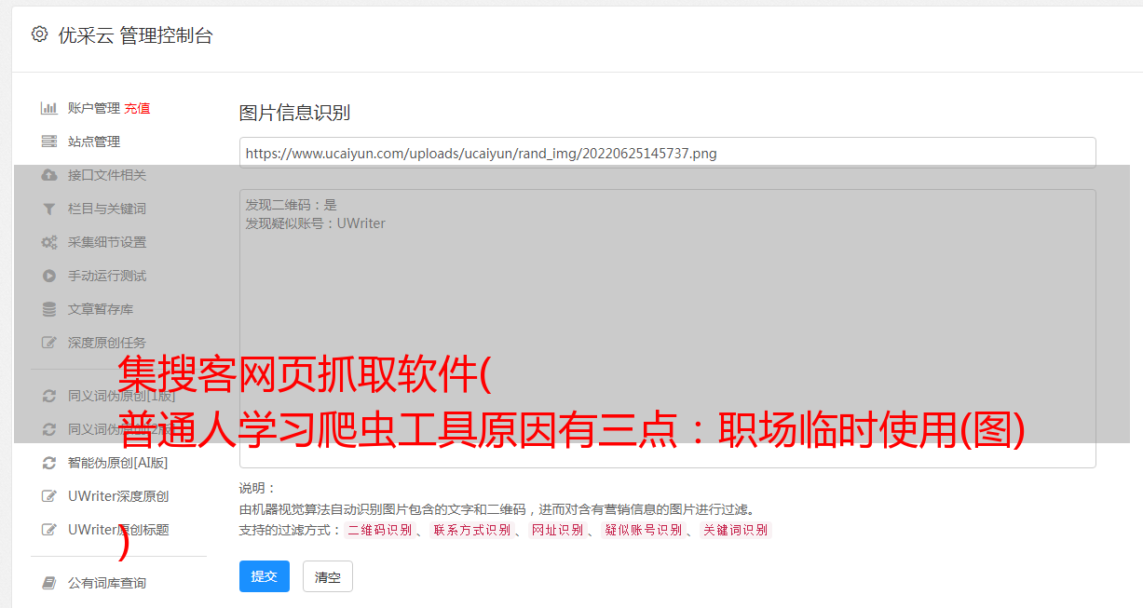
Task: Click the 发现疑似账号：UWriter result line
Action: [316, 223]
